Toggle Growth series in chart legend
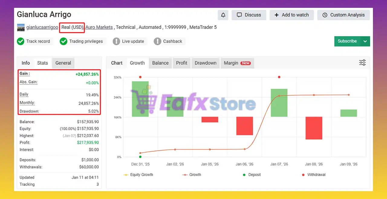The width and height of the screenshot is (387, 199). [192, 175]
